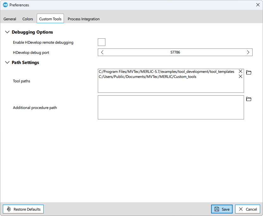The width and height of the screenshot is (263, 216).
Task: Collapse the Debugging Options section
Action: point(7,32)
